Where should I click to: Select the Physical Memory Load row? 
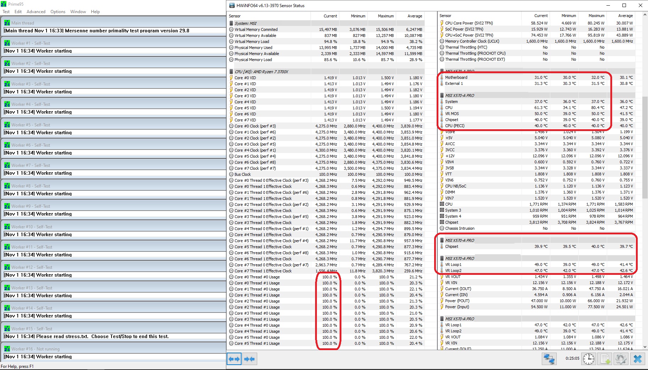coord(326,60)
